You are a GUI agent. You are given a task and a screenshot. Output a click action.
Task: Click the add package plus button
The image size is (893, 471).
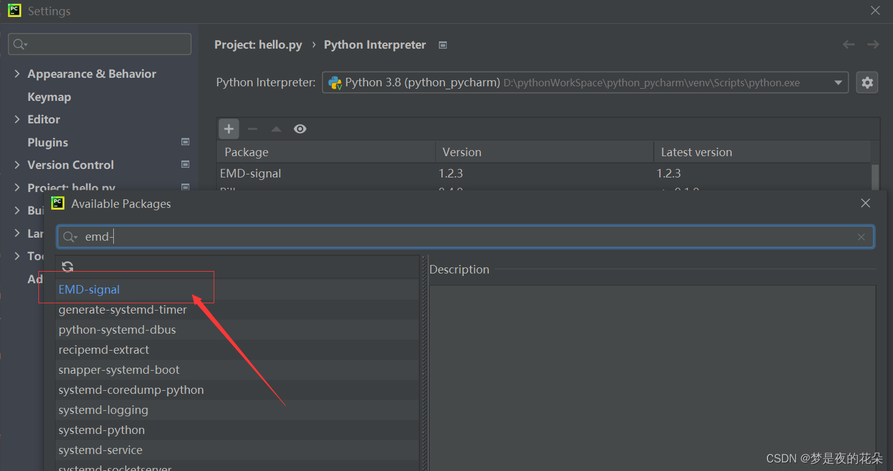229,129
